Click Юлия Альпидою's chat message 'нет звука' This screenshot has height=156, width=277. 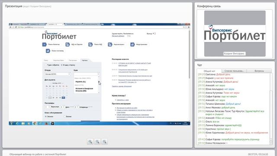[229, 89]
